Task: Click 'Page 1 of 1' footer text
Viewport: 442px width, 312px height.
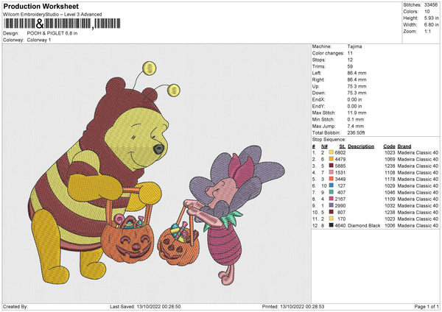Action: [427, 306]
